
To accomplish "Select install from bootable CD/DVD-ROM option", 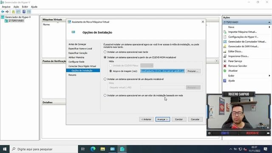I will tap(105, 57).
